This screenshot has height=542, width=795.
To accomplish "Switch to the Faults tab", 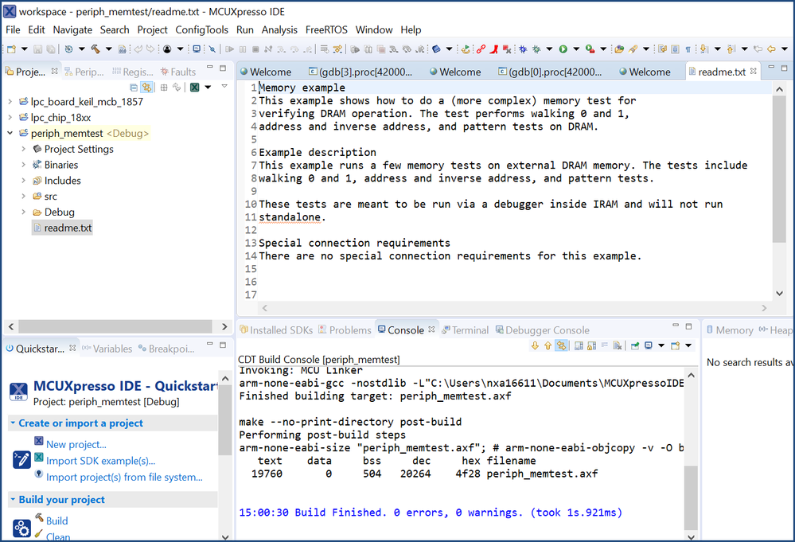I will click(178, 72).
